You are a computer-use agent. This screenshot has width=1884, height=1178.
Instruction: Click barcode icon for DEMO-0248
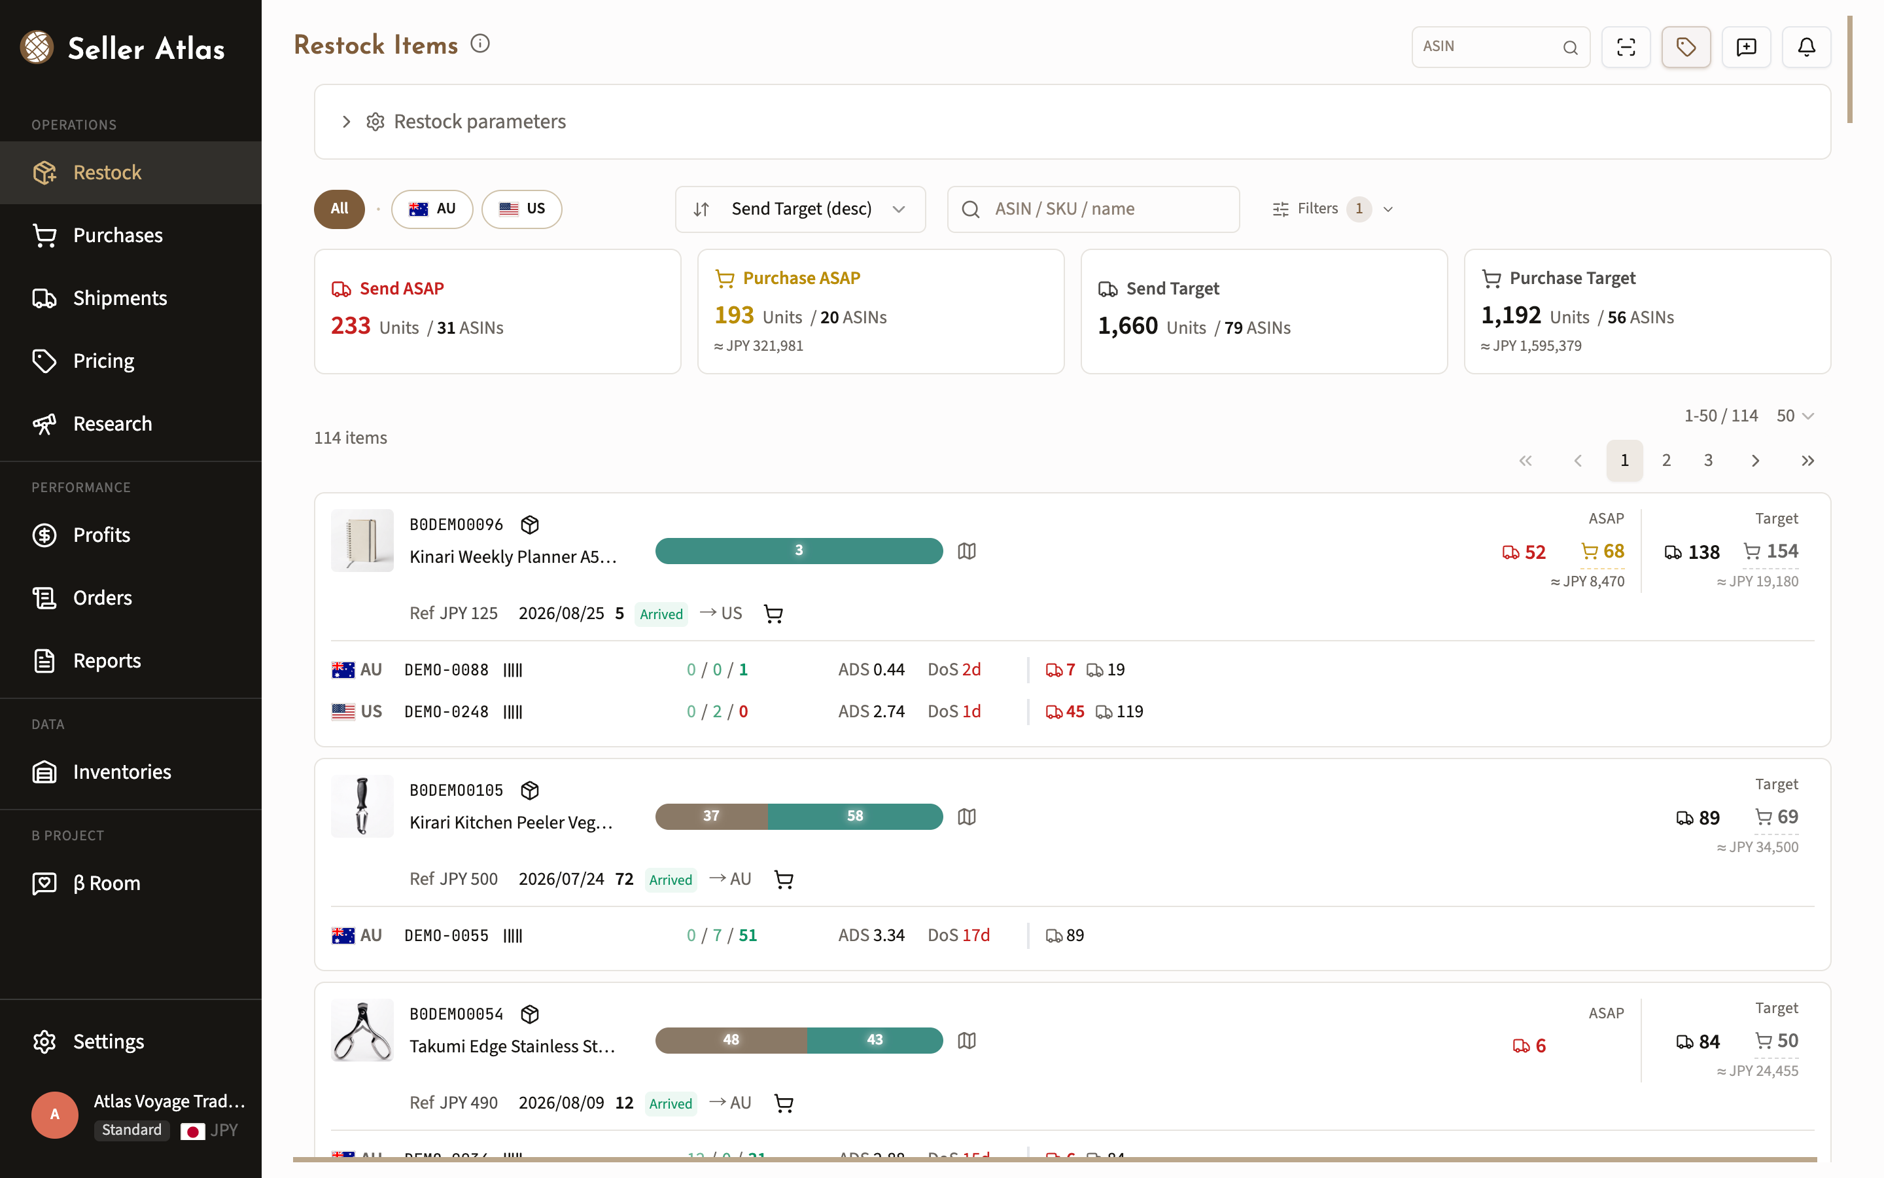click(513, 712)
